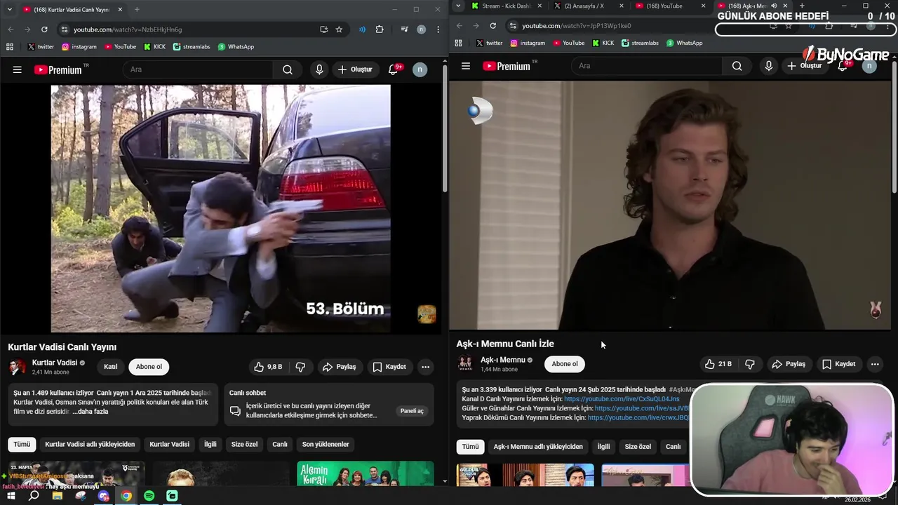Select 'Canlı' chip in left YouTube window
This screenshot has width=898, height=505.
click(280, 444)
